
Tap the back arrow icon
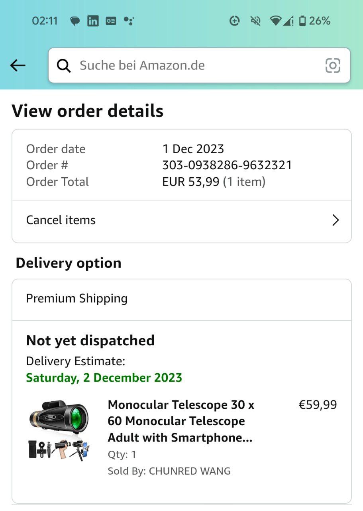(18, 65)
